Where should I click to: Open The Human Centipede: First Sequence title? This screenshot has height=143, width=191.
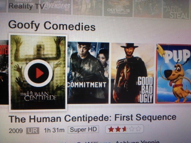tap(92, 118)
